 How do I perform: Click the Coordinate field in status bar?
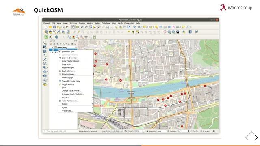(117, 131)
